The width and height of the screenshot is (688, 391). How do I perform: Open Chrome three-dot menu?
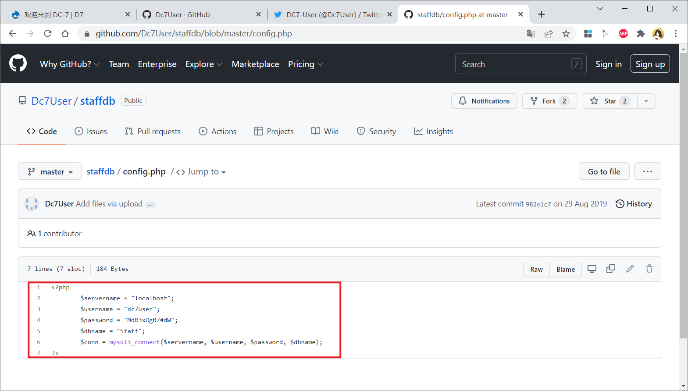point(676,33)
